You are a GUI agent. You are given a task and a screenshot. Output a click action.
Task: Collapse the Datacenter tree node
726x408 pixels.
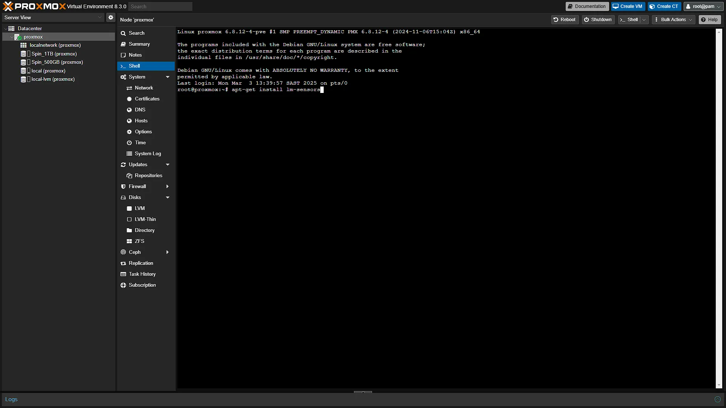tap(6, 28)
